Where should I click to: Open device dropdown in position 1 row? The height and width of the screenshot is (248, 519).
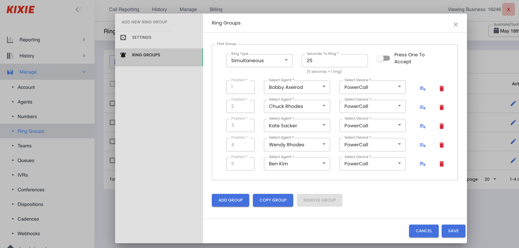click(372, 87)
